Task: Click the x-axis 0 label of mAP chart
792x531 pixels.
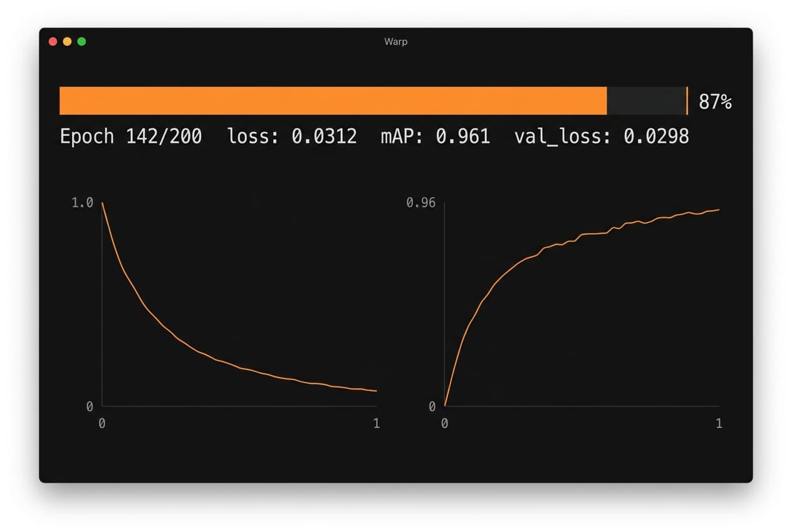Action: 444,423
